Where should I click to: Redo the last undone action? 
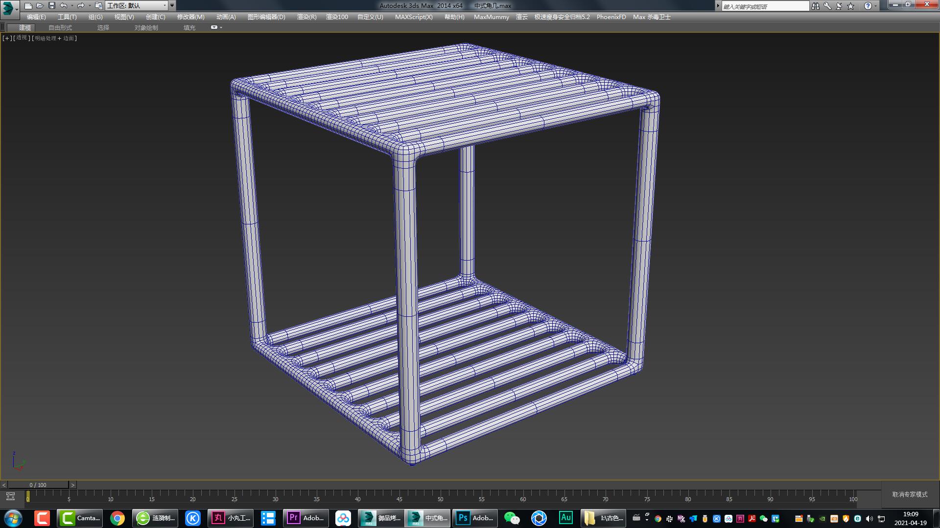(x=81, y=5)
